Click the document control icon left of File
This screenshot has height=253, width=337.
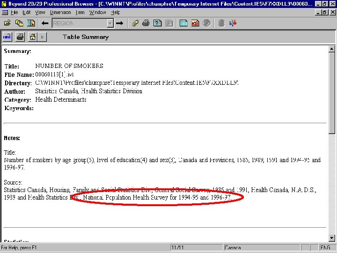pyautogui.click(x=5, y=13)
